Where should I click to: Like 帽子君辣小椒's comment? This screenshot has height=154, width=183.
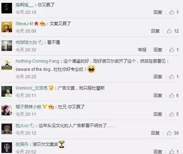172,114
